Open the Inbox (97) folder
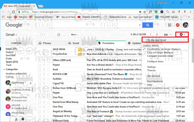194x122 pixels. click(11, 49)
